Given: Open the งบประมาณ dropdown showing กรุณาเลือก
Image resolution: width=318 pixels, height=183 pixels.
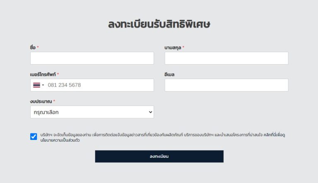Looking at the screenshot, I should click(x=92, y=112).
